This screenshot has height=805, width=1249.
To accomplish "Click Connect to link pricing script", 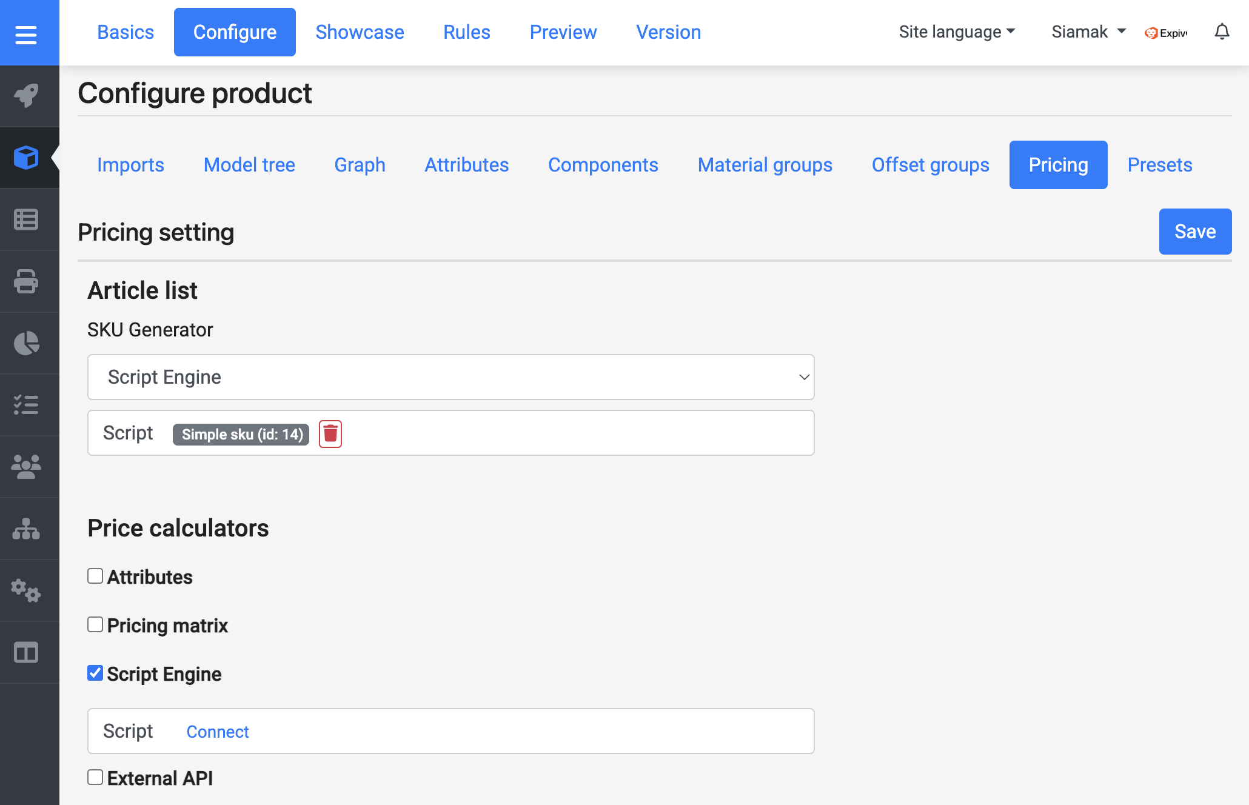I will 216,730.
